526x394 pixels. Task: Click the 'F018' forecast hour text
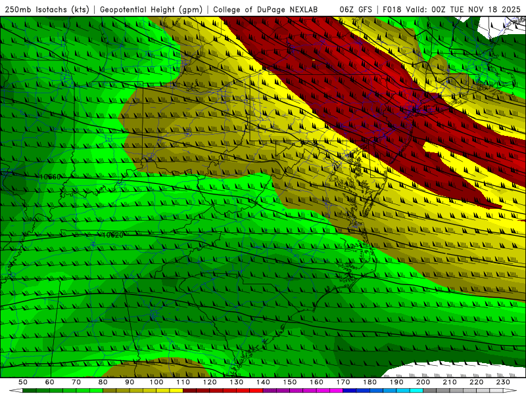[392, 9]
